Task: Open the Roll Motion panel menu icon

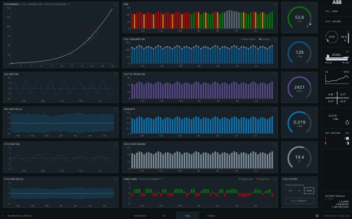Action: [116, 74]
